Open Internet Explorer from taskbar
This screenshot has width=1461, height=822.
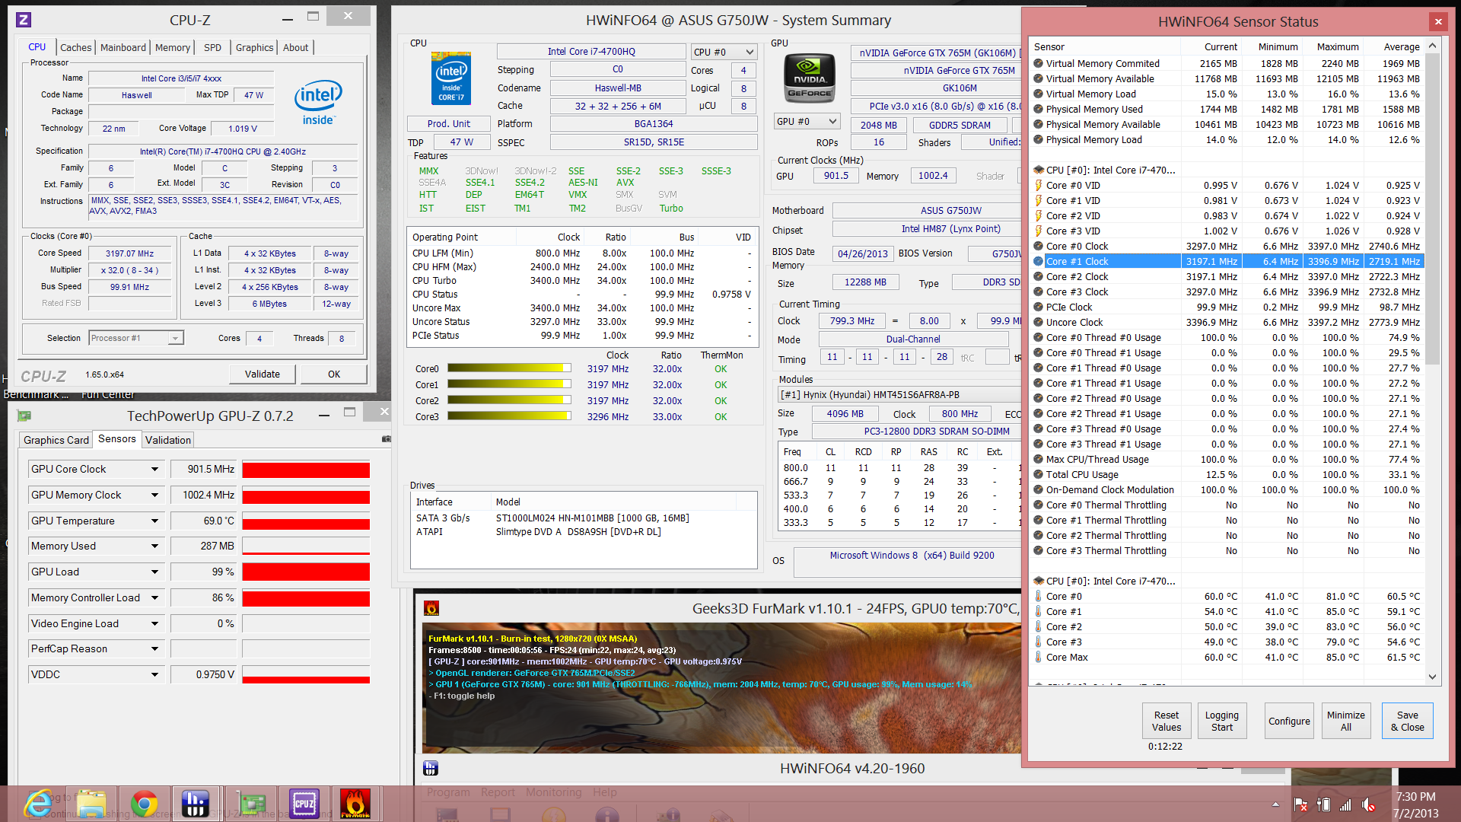pyautogui.click(x=38, y=804)
